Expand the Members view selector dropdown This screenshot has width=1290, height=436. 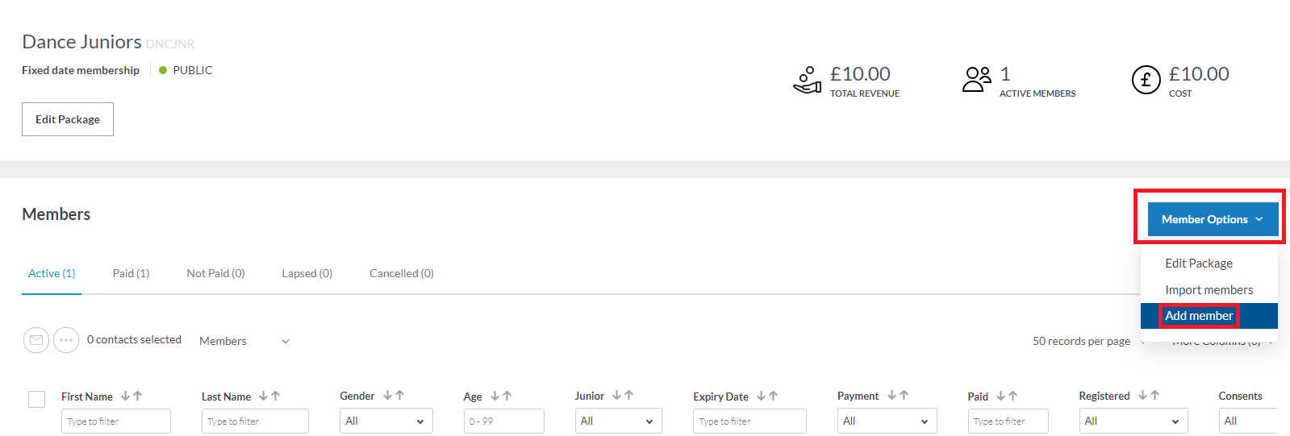(244, 341)
